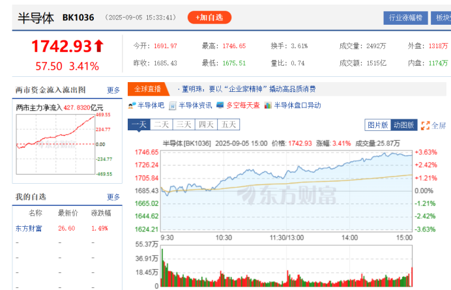This screenshot has width=451, height=290.
Task: Select the 一天 chart tab
Action: click(139, 124)
